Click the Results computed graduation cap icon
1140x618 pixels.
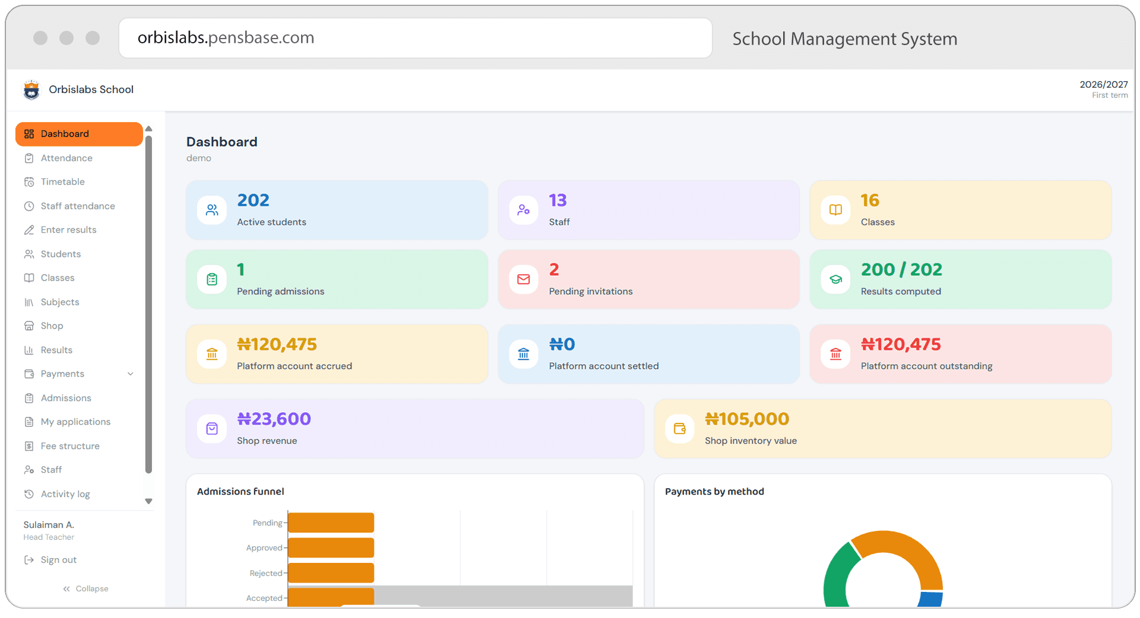835,279
